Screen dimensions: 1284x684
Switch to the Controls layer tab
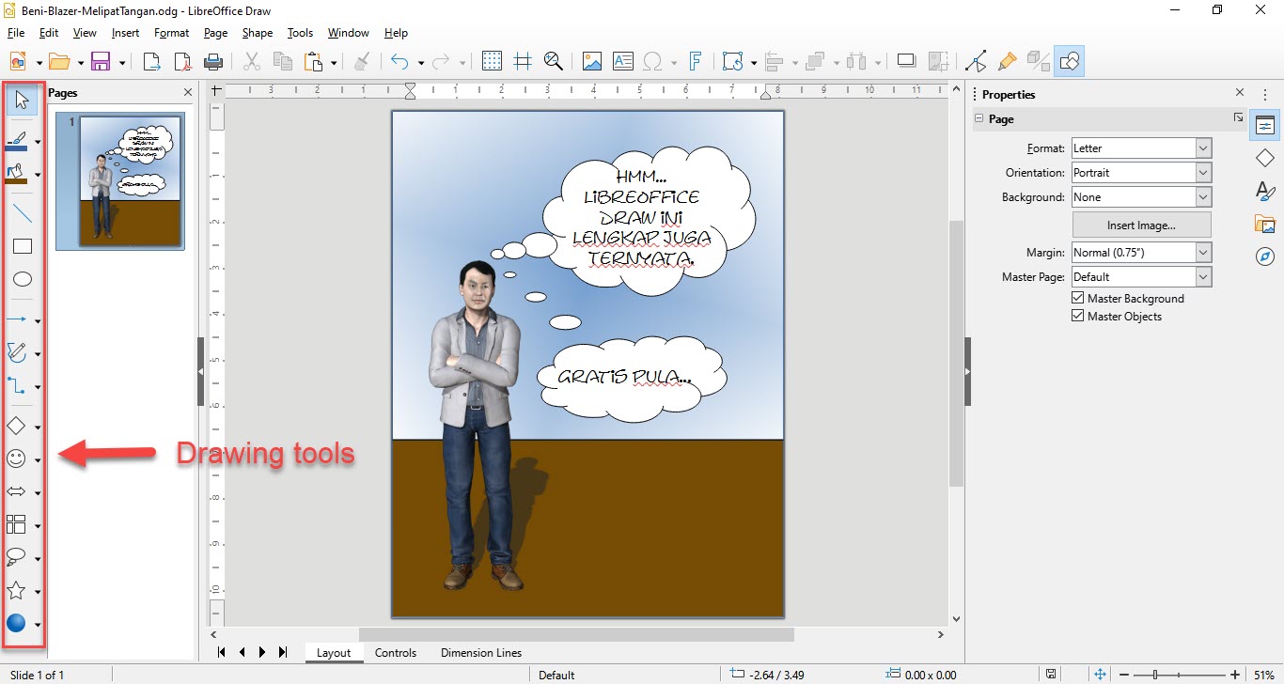[396, 653]
